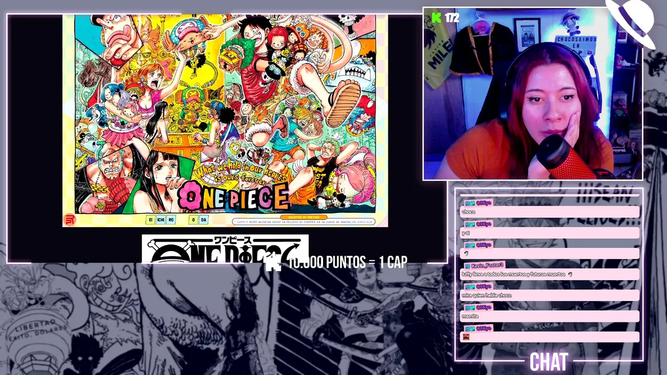Click the viewer count 172
This screenshot has height=375, width=667.
coord(452,18)
